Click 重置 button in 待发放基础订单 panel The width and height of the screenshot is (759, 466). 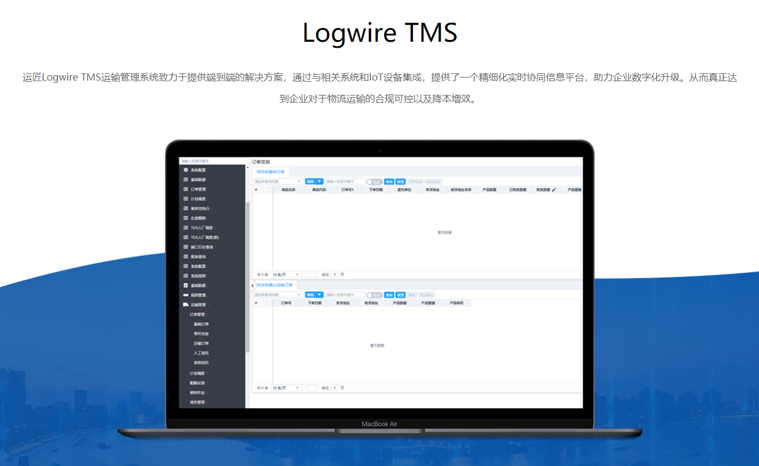(x=400, y=181)
